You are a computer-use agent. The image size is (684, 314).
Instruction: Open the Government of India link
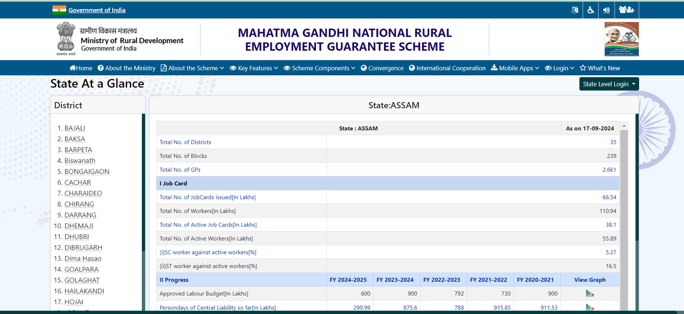(x=97, y=10)
